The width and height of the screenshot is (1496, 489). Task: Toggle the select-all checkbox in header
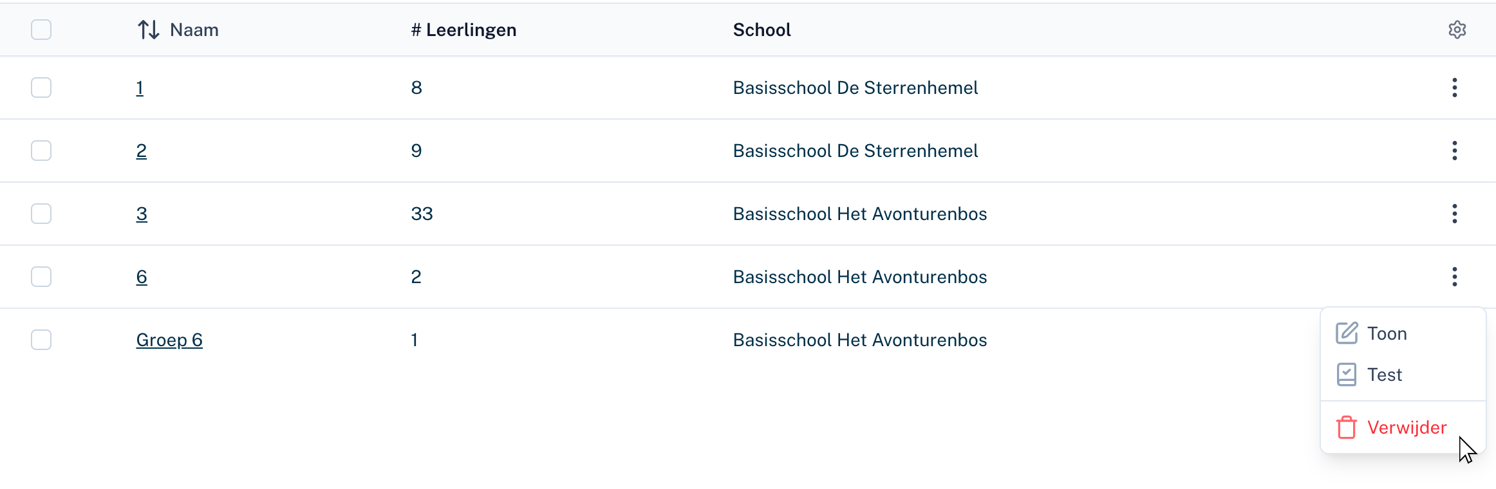pos(41,30)
